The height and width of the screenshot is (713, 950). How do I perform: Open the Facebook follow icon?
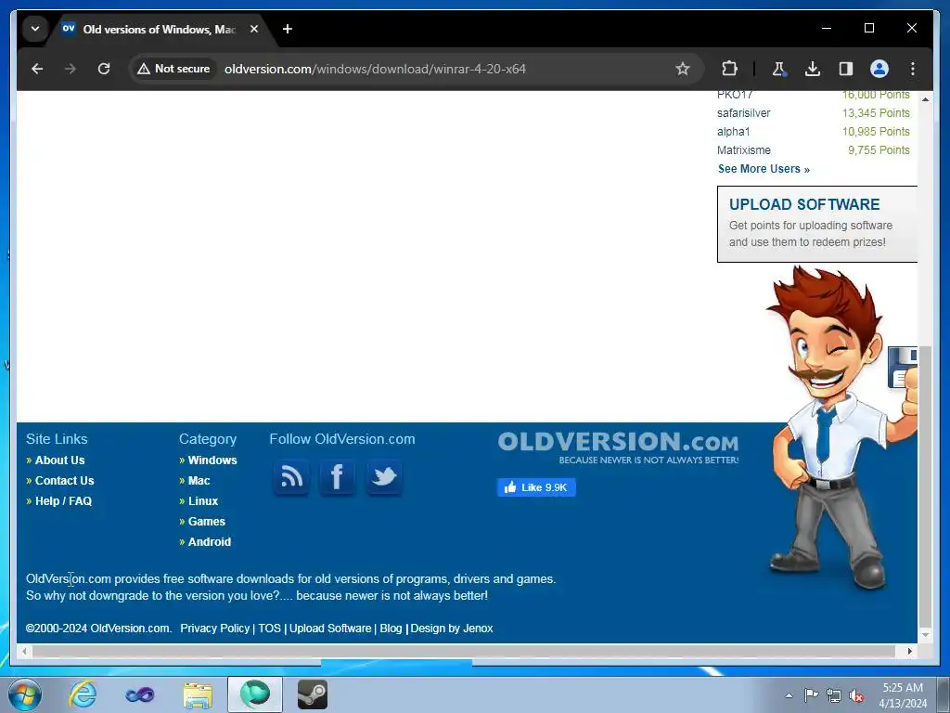click(337, 477)
